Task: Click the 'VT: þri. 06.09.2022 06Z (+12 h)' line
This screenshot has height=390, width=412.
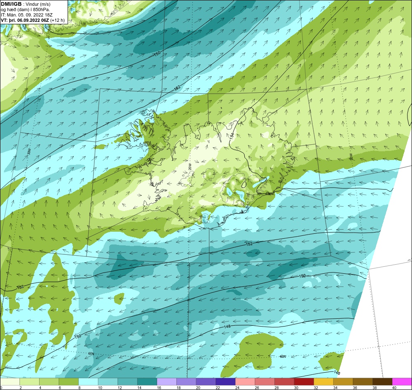Action: pos(33,20)
